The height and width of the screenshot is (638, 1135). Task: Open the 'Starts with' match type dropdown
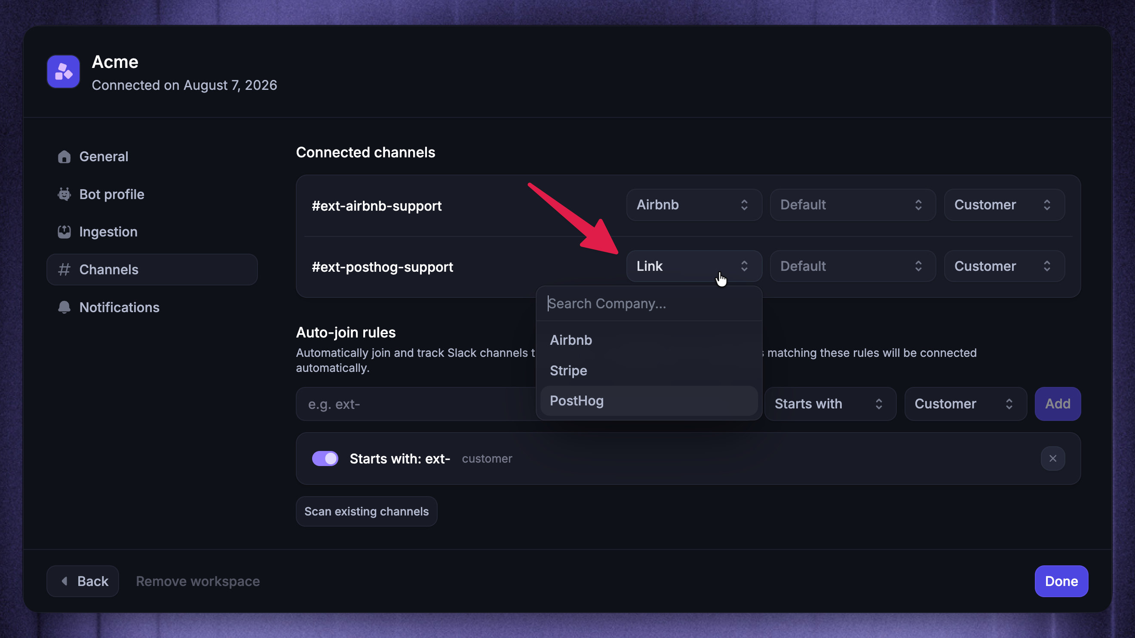tap(830, 404)
